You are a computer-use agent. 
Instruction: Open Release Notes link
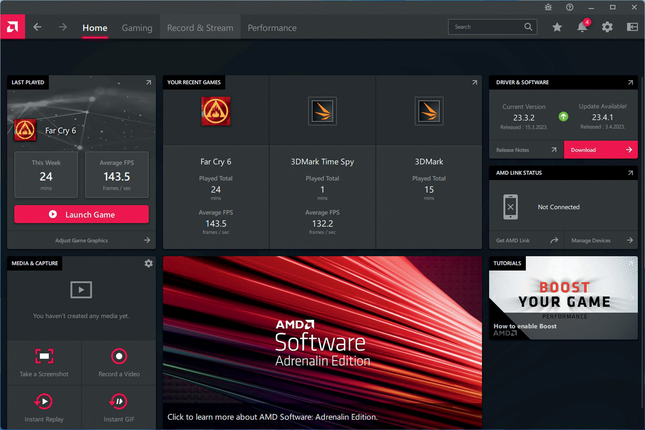pos(526,150)
